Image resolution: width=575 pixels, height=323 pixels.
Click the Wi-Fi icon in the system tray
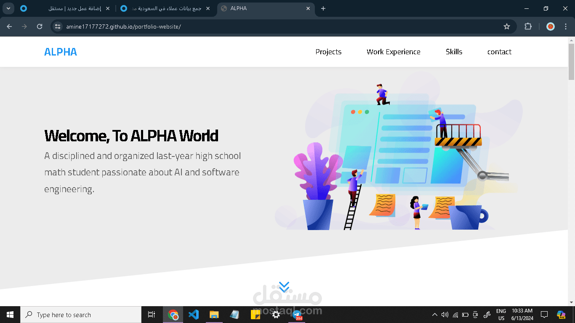455,314
